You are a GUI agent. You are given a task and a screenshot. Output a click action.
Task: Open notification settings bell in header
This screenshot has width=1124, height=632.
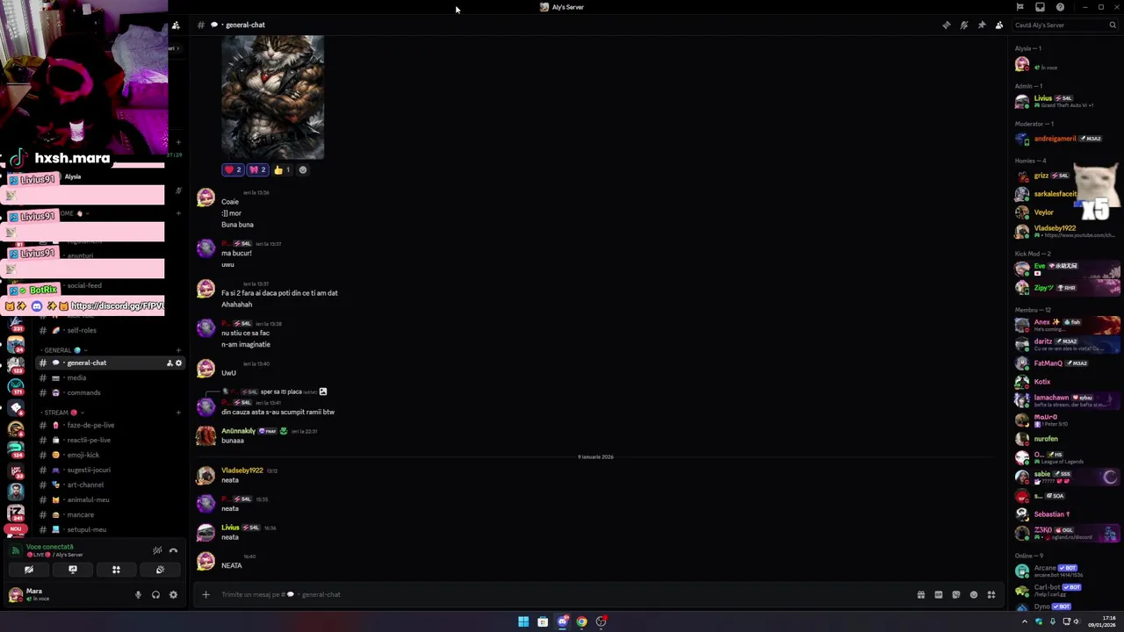click(x=964, y=25)
